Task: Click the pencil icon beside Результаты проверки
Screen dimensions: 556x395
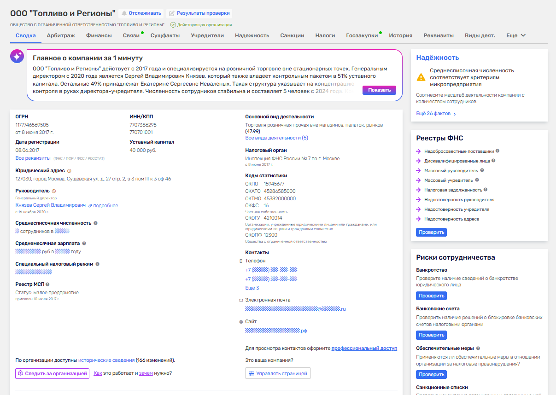Action: (x=172, y=13)
